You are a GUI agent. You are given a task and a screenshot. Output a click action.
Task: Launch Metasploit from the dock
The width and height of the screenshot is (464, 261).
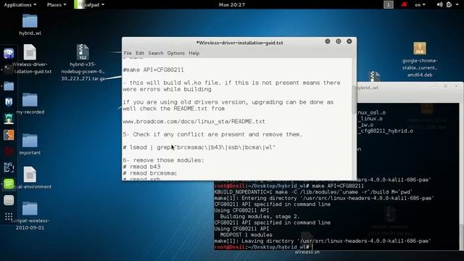pyautogui.click(x=9, y=102)
